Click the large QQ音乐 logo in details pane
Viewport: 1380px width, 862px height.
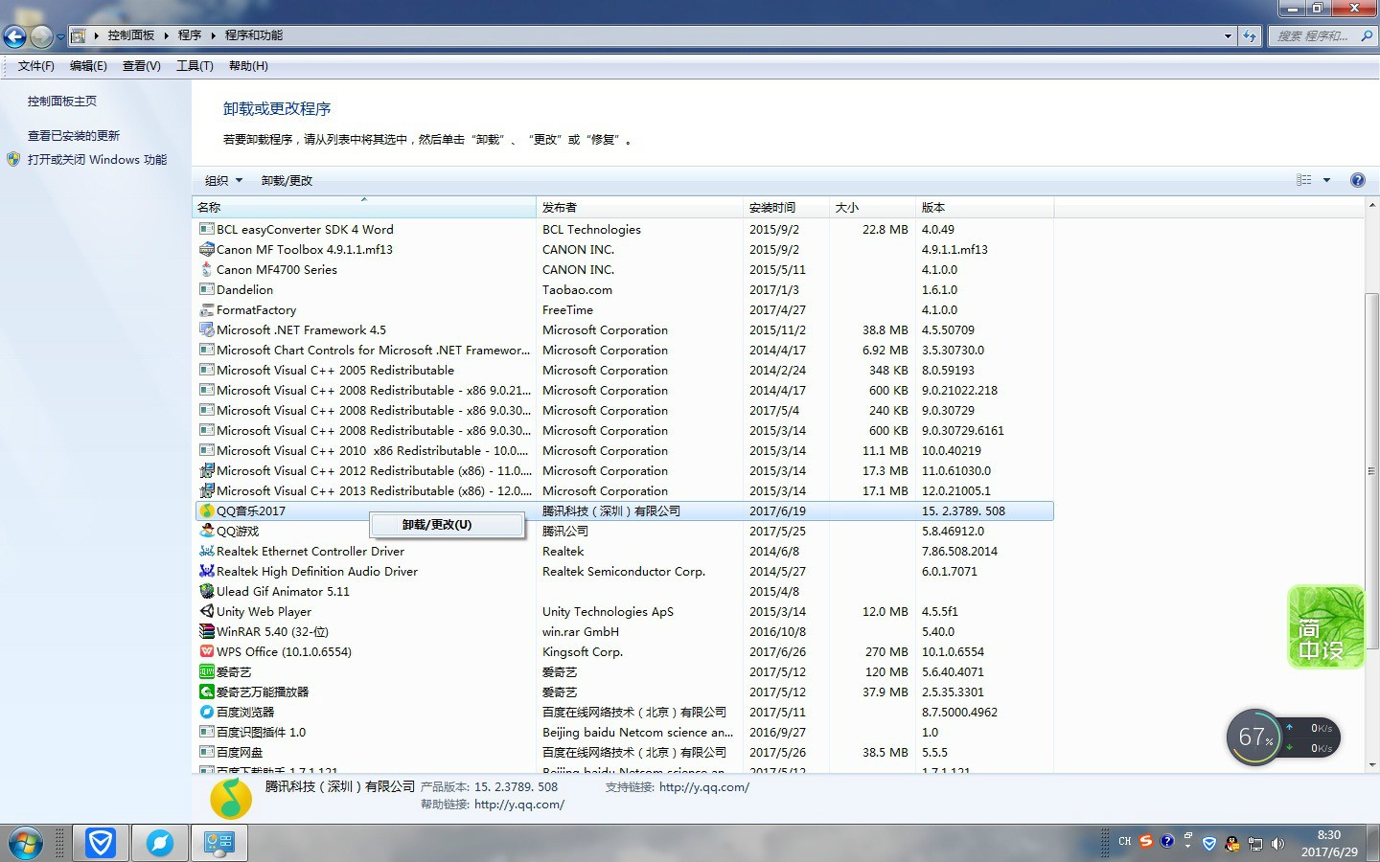[x=231, y=798]
